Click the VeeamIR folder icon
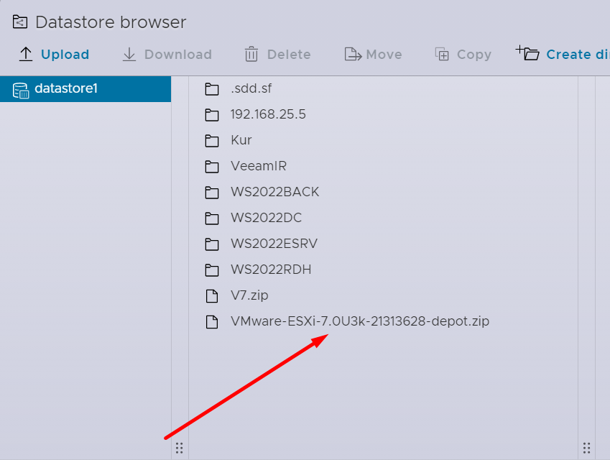The width and height of the screenshot is (610, 460). pos(212,167)
